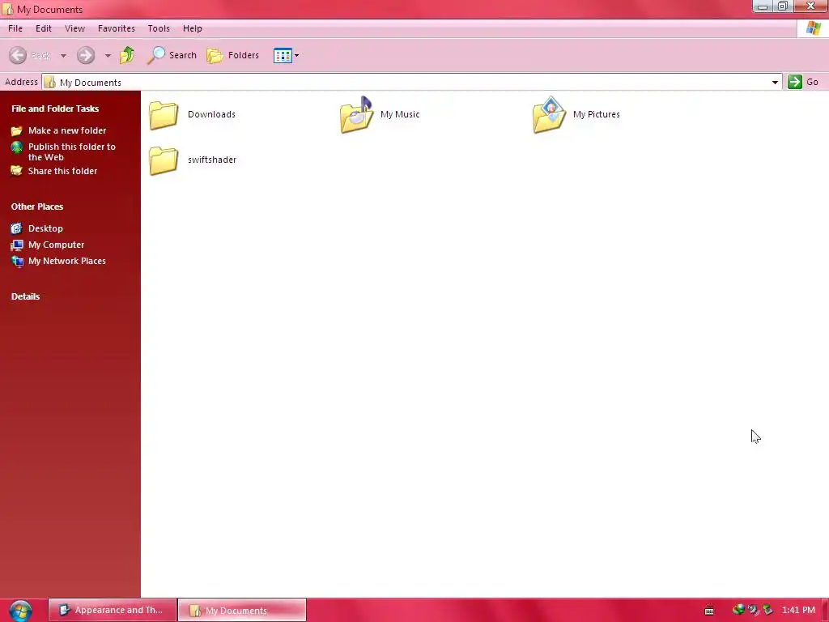Image resolution: width=829 pixels, height=622 pixels.
Task: Select the Downloads folder icon
Action: 164,114
